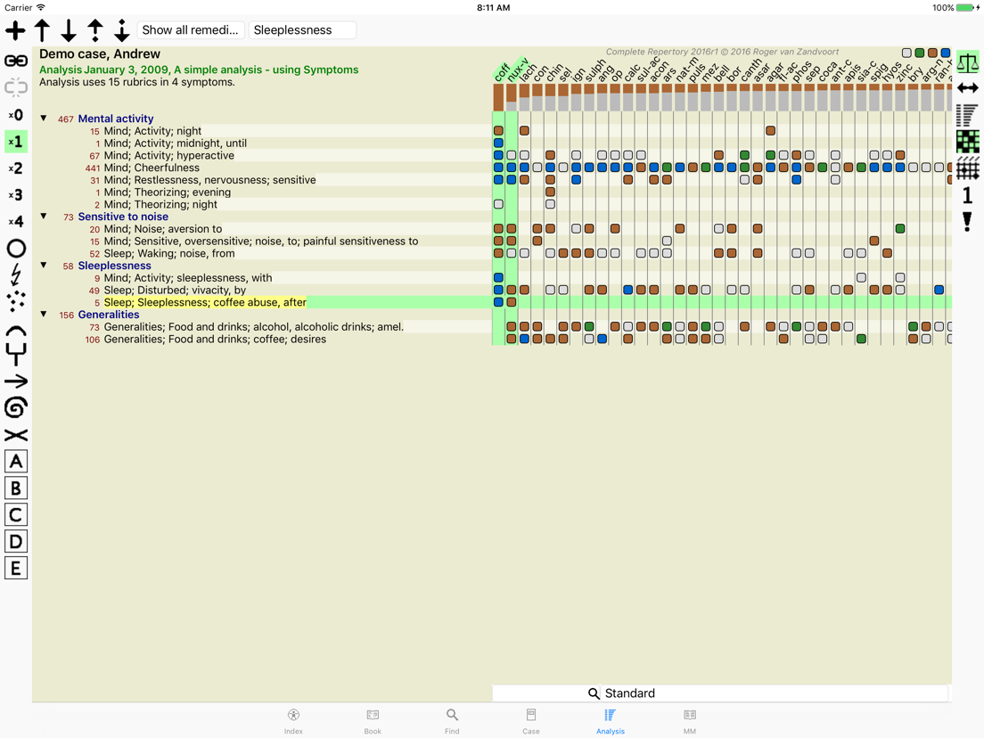Viewport: 984px width, 738px height.
Task: Select rubric Sleep; Disturbed; vivacity, by
Action: pos(175,290)
